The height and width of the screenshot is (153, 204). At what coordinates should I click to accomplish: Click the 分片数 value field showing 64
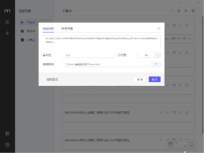(x=146, y=55)
